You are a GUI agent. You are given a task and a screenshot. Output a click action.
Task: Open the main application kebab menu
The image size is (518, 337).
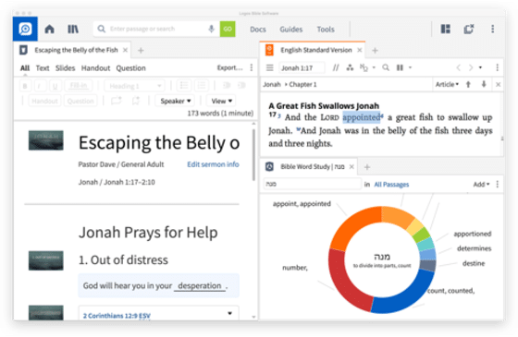click(x=492, y=29)
